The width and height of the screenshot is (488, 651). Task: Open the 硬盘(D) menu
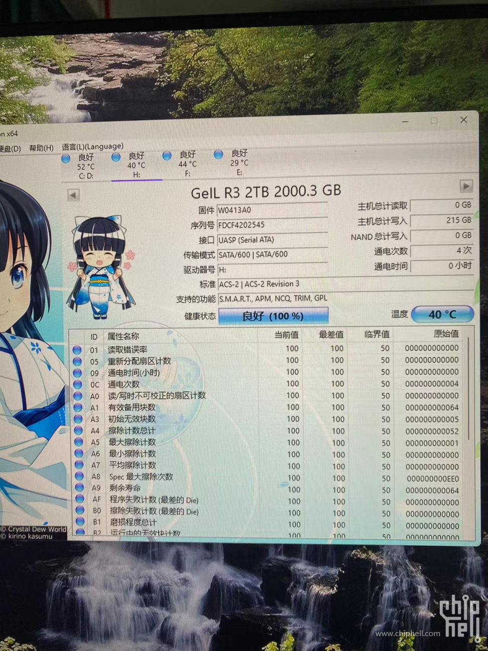(10, 149)
